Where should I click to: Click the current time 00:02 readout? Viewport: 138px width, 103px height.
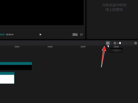tap(2, 35)
